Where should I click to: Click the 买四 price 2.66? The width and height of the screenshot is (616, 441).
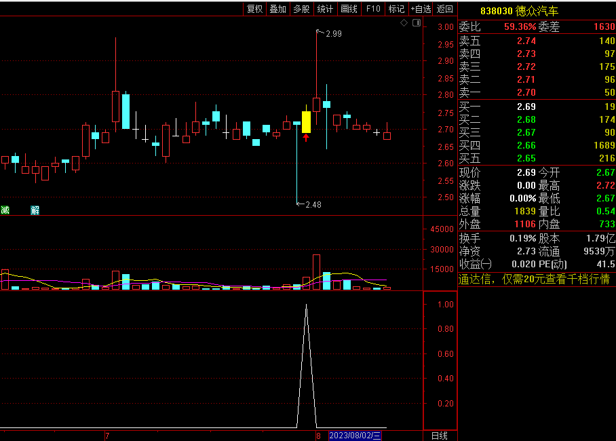pos(526,145)
